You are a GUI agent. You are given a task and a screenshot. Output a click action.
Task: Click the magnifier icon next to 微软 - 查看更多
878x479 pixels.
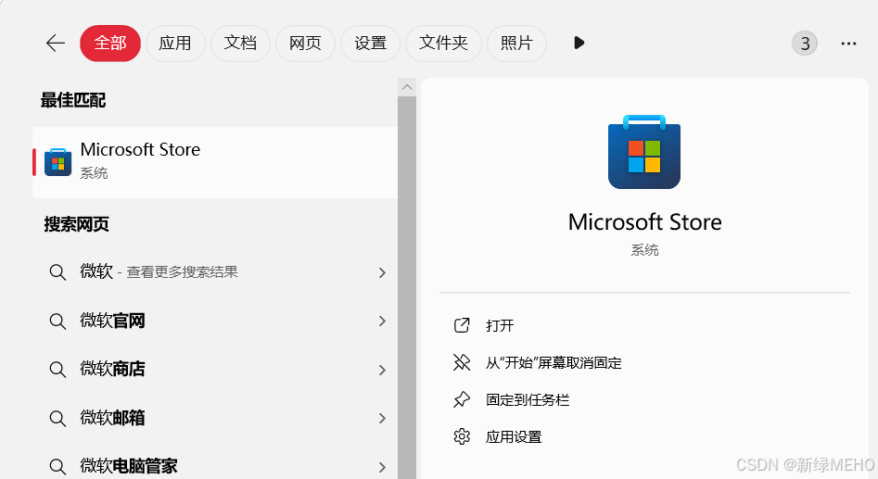click(x=57, y=272)
